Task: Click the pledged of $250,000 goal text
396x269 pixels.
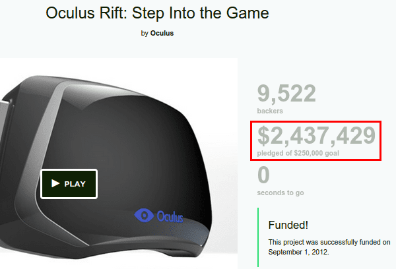Action: [298, 153]
